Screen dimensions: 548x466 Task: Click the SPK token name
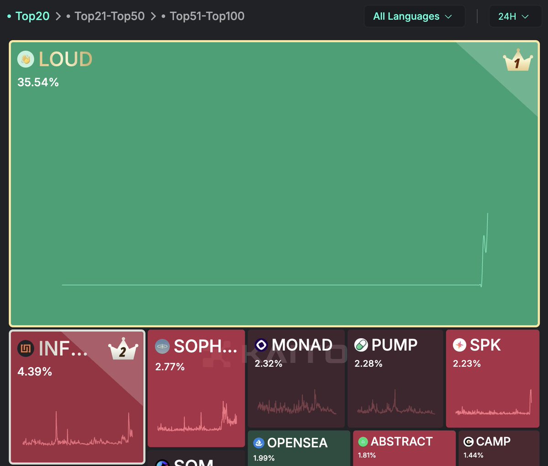tap(485, 345)
